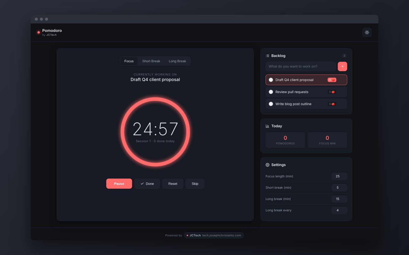This screenshot has width=409, height=255.
Task: Switch to the Short Break tab
Action: point(151,61)
